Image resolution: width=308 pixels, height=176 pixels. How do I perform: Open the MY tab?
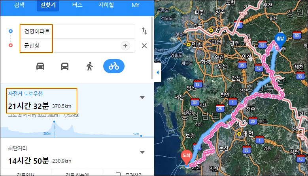point(136,5)
